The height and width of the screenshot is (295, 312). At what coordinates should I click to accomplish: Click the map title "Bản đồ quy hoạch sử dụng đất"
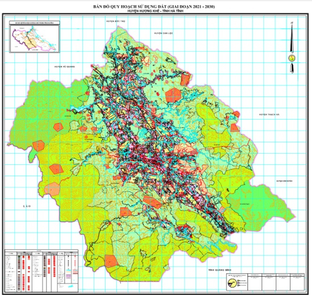(129, 7)
